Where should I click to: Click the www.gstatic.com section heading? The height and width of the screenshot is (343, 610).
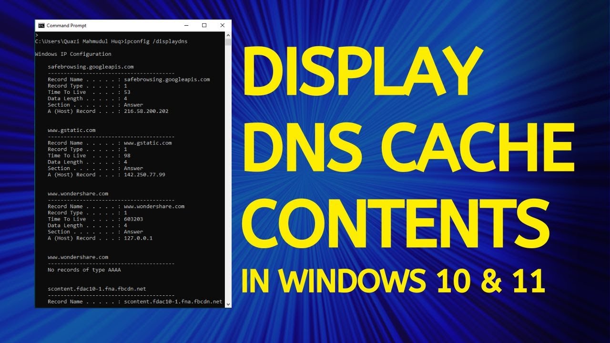(x=71, y=130)
